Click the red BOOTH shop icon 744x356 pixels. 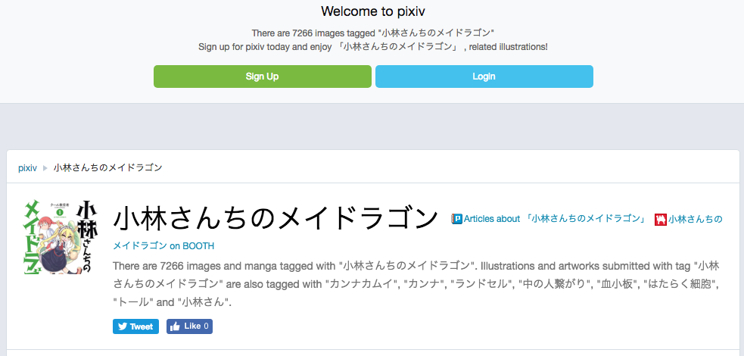point(661,220)
